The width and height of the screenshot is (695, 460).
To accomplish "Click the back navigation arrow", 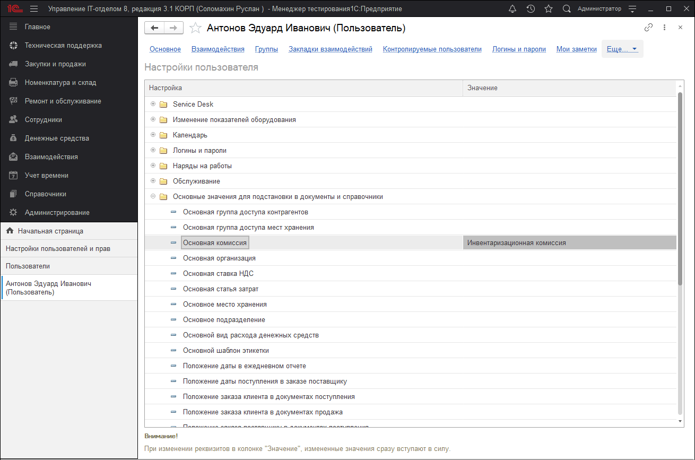I will coord(154,28).
